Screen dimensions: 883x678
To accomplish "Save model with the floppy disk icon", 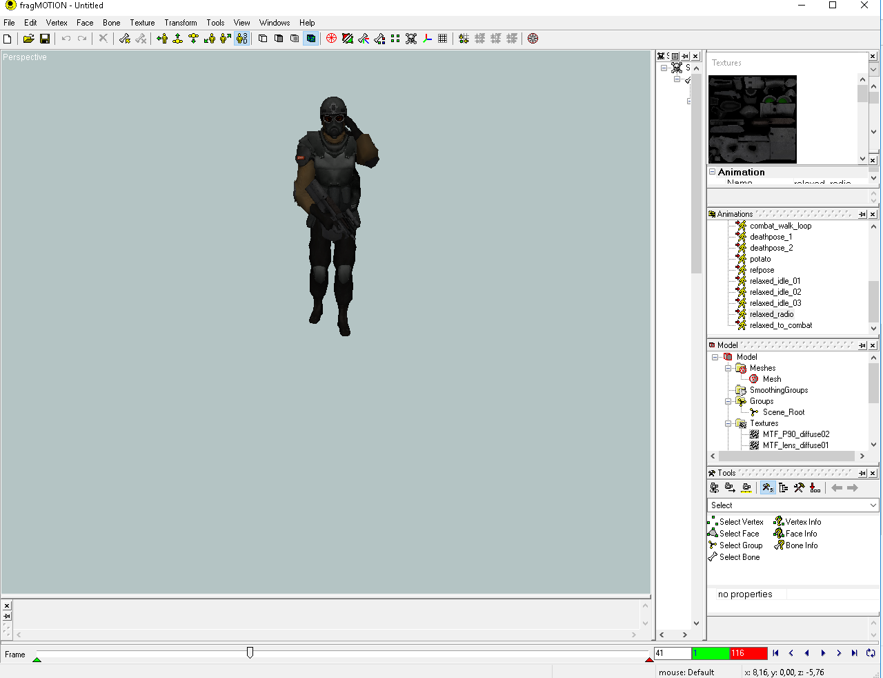I will [x=45, y=39].
